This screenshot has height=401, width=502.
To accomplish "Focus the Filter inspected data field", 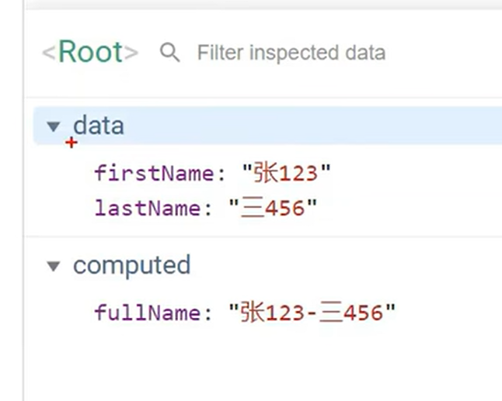I will click(291, 53).
